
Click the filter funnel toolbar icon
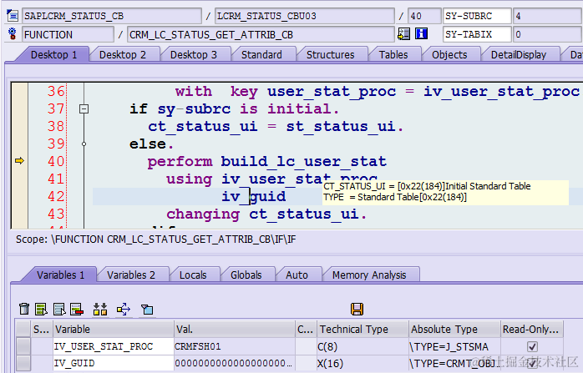click(147, 309)
